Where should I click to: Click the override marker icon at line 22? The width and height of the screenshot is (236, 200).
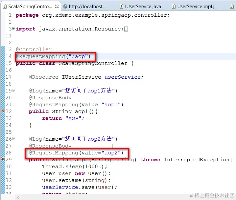[x=3, y=111]
